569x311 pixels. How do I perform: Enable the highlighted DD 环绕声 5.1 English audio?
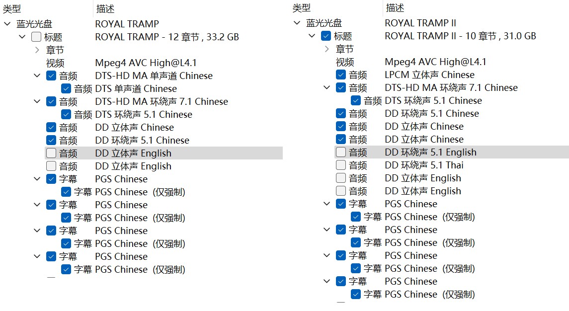coord(341,152)
